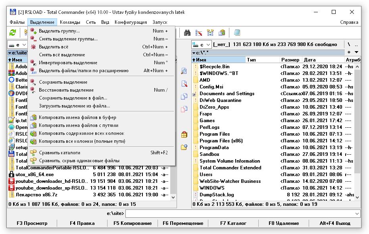The height and width of the screenshot is (234, 369).
Task: Click into the command line input field
Action: 240,213
